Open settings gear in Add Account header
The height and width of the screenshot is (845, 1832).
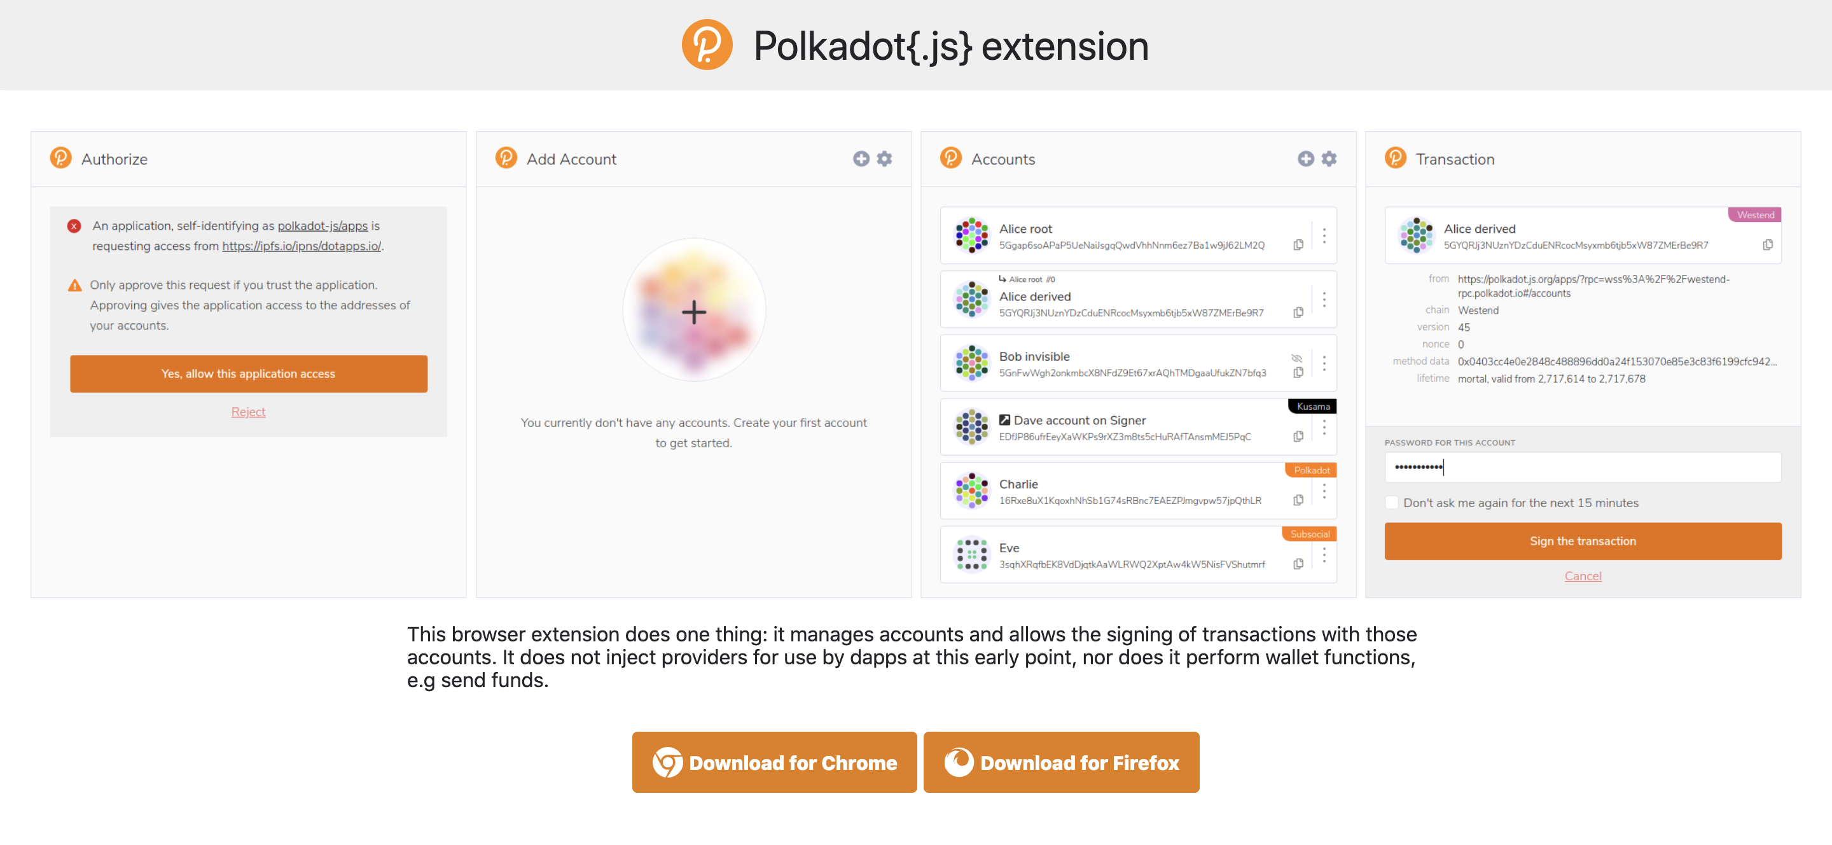click(884, 158)
